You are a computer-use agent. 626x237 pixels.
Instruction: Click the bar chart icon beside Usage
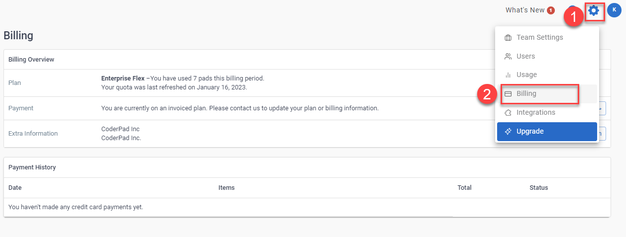coord(508,75)
